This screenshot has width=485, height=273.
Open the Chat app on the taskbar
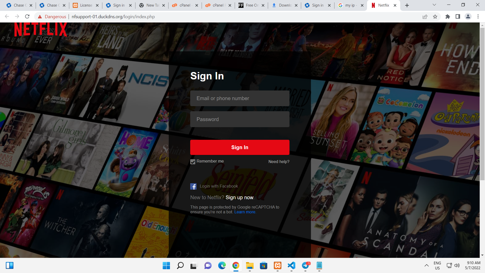click(x=208, y=266)
